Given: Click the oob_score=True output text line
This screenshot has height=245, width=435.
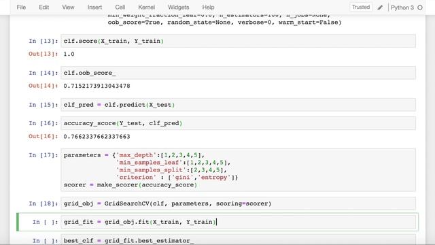Looking at the screenshot, I should (224, 22).
